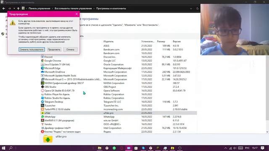Click Программы и компоненты breadcrumb
Screen dimensions: 269x151
[x=111, y=8]
